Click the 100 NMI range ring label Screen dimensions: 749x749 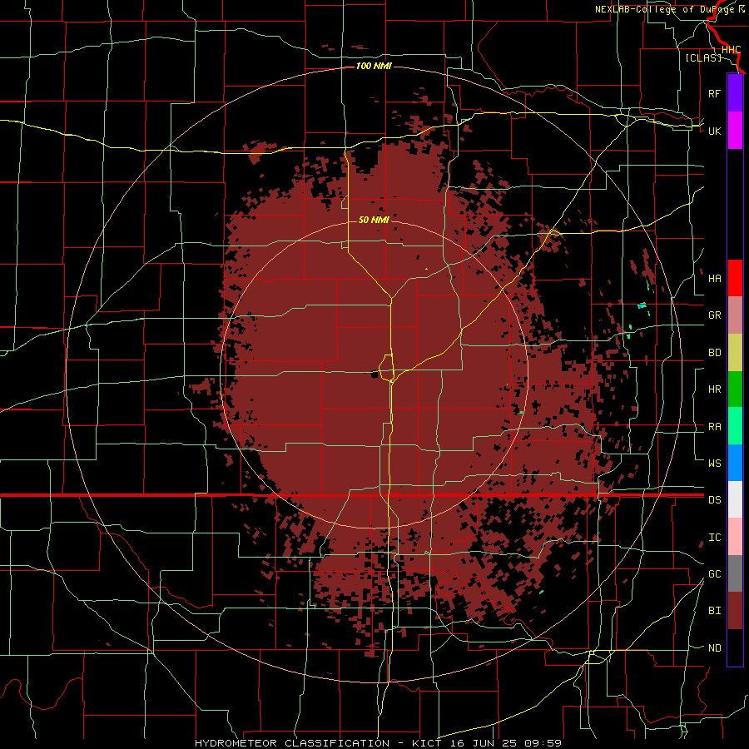374,66
